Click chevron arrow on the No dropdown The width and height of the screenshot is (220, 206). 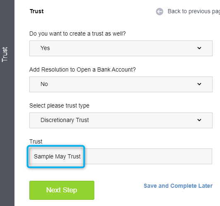click(199, 84)
